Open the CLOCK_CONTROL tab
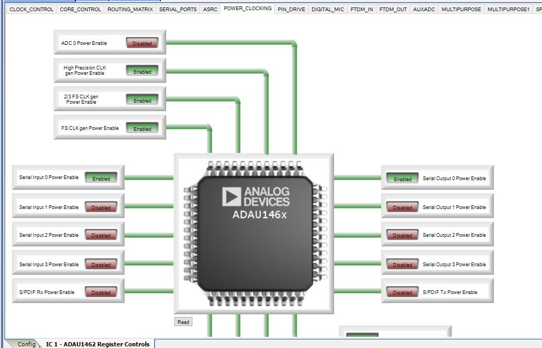This screenshot has height=348, width=542. coord(32,9)
